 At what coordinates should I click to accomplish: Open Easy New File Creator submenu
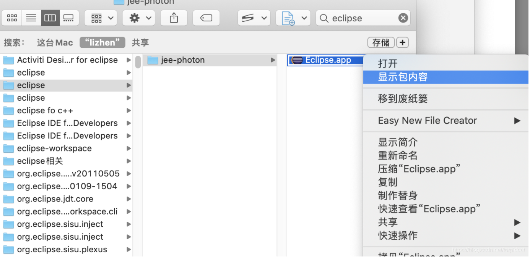point(445,121)
